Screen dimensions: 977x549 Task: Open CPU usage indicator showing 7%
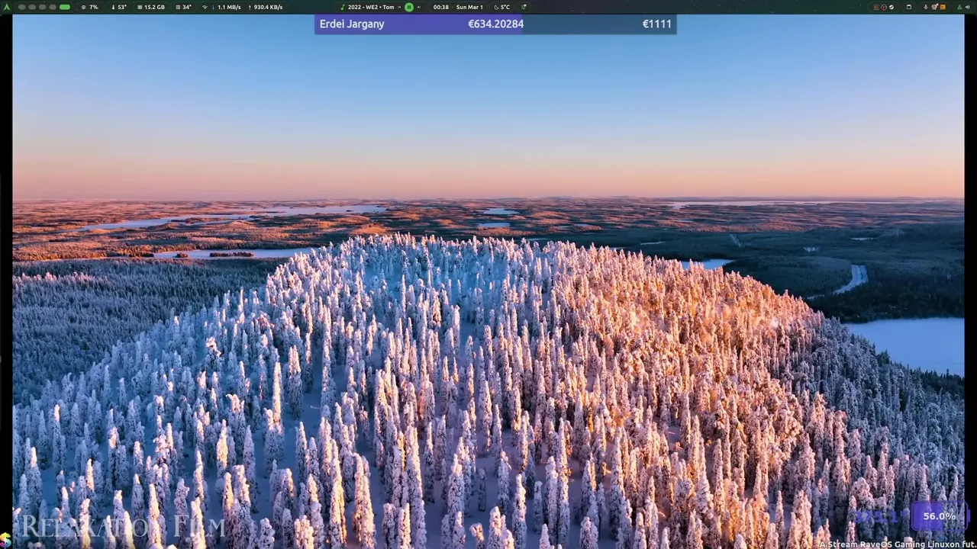pyautogui.click(x=89, y=7)
